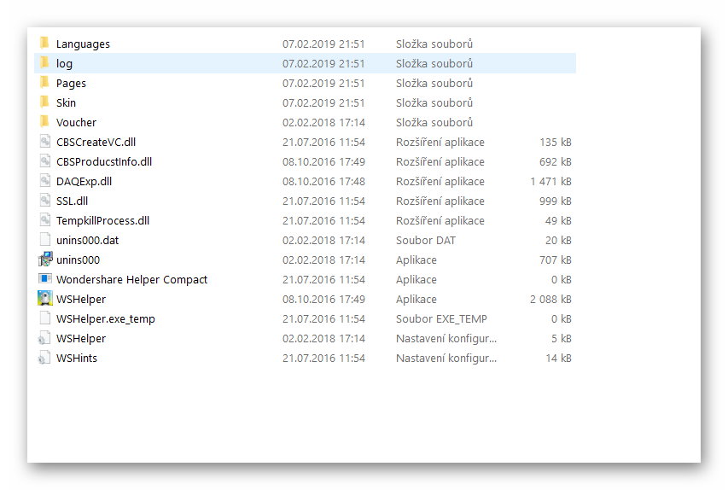Viewport: 728px width, 490px height.
Task: Click the 692 kB size value
Action: click(556, 161)
